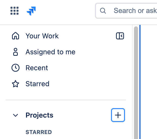Collapse the sidebar using the panel icon

point(120,36)
